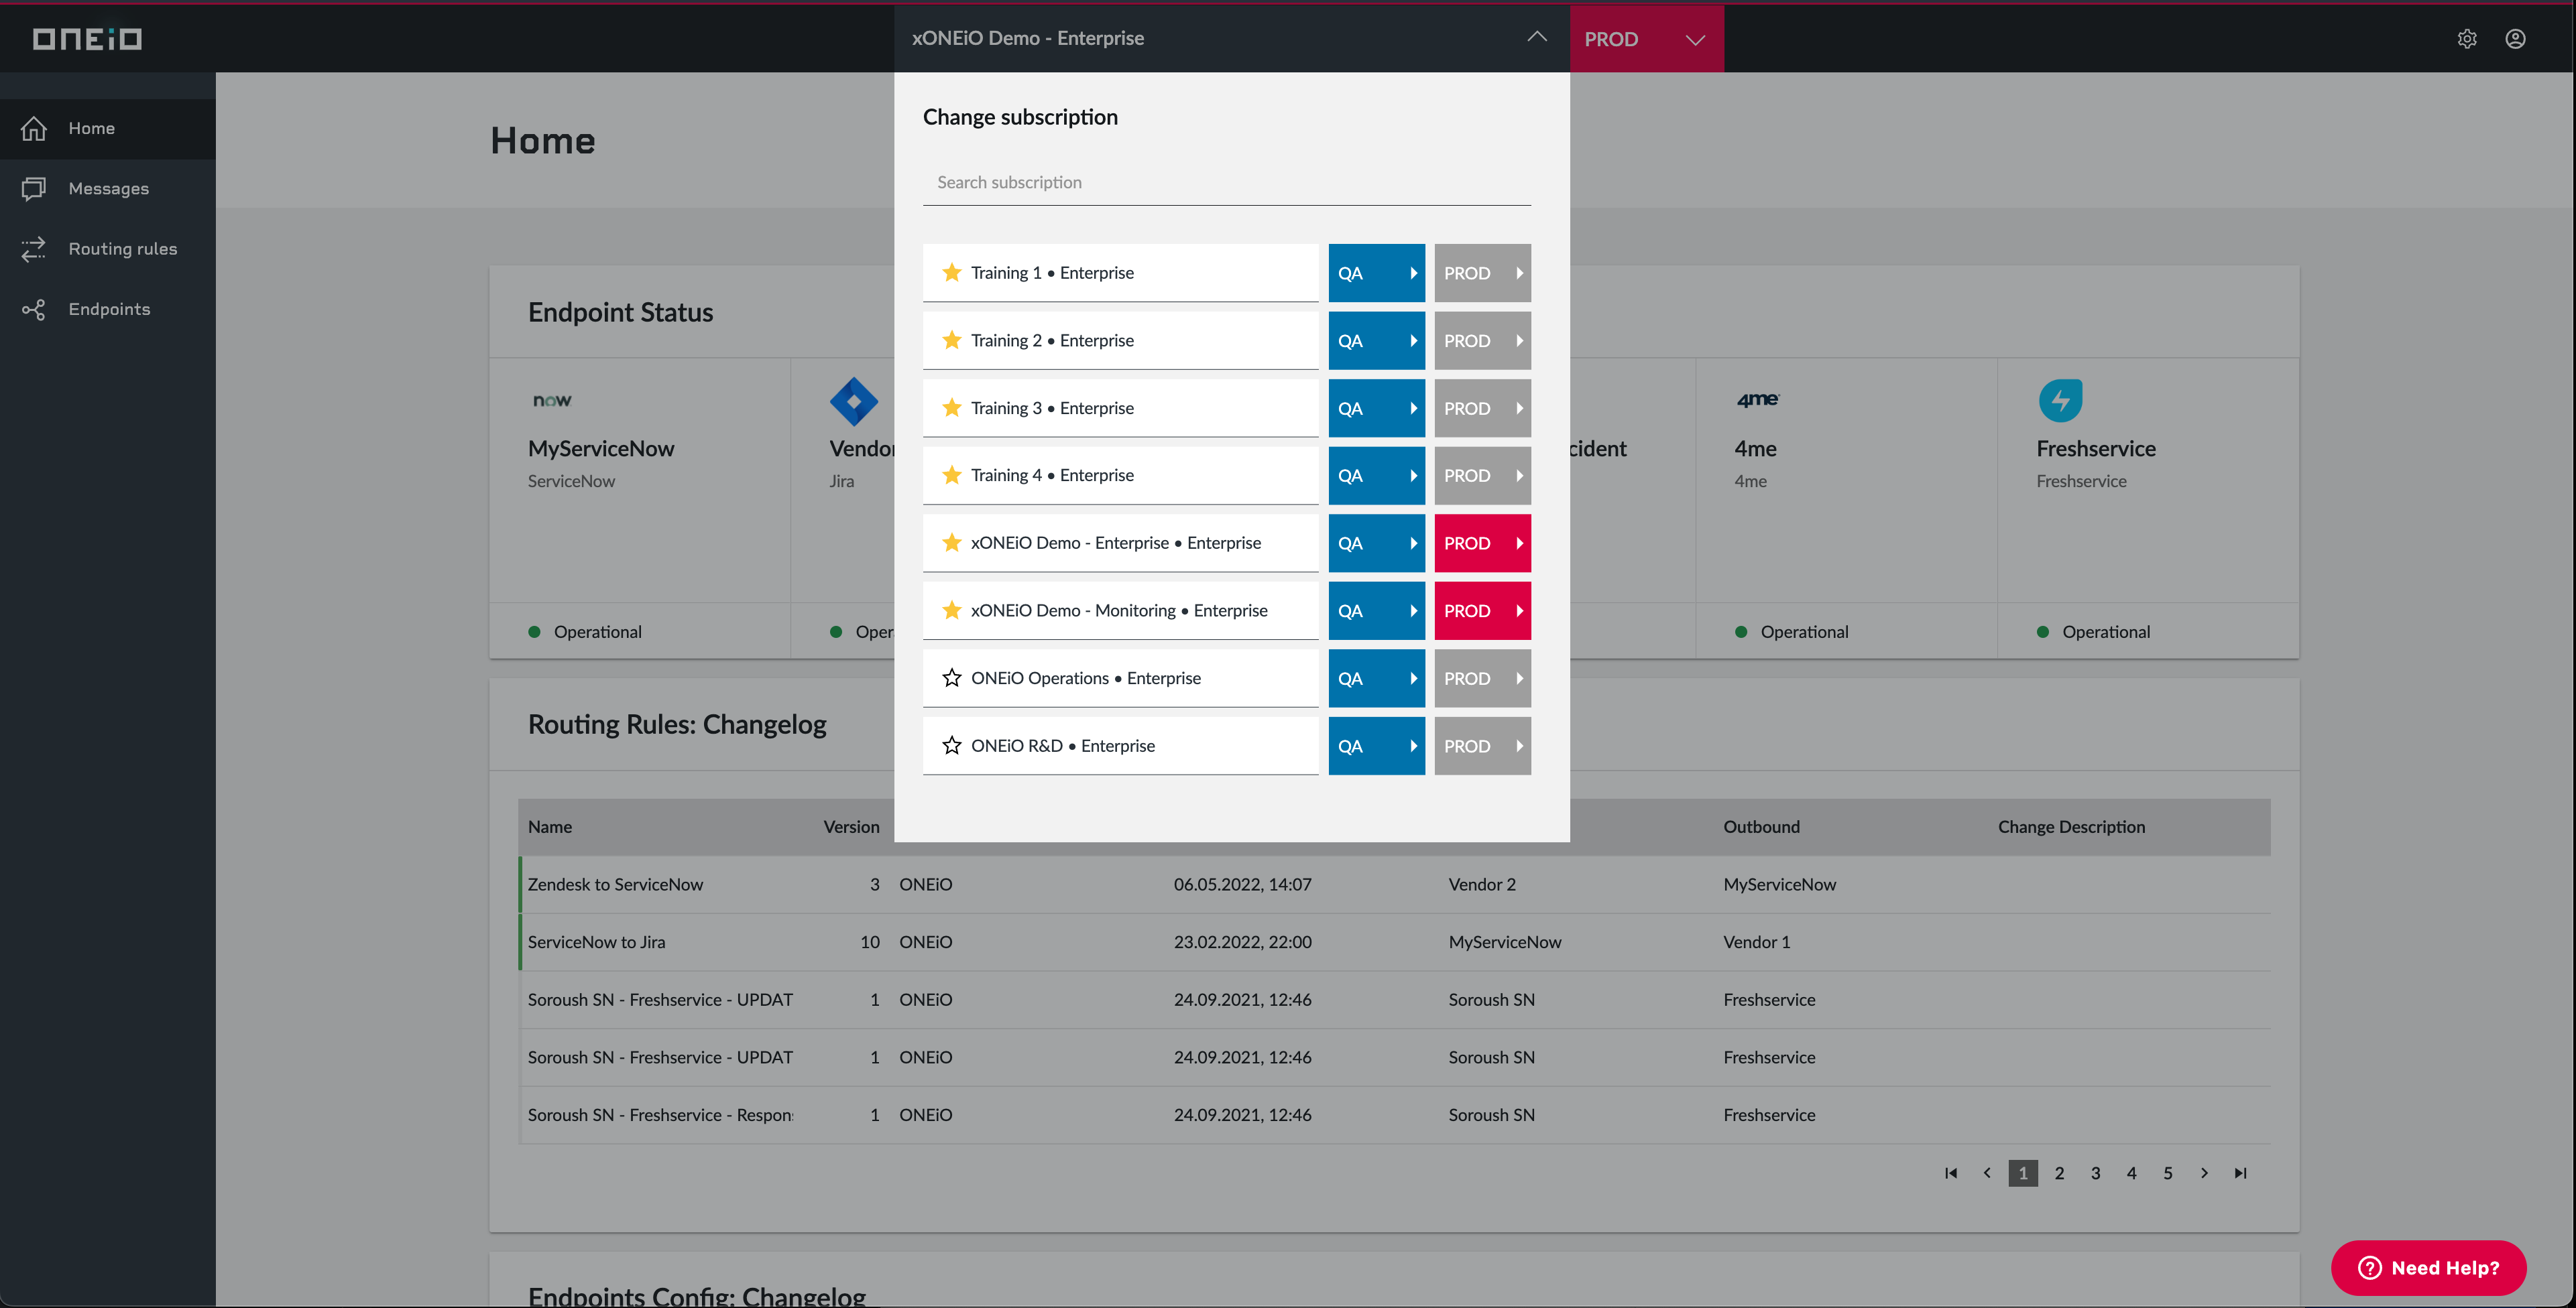The height and width of the screenshot is (1308, 2576).
Task: Click the Change Description column header
Action: pos(2071,826)
